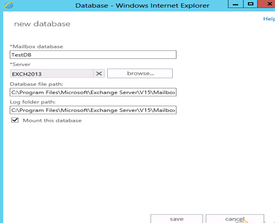Click the Internet Explorer icon in title bar
This screenshot has height=223, width=275.
[x=9, y=5]
